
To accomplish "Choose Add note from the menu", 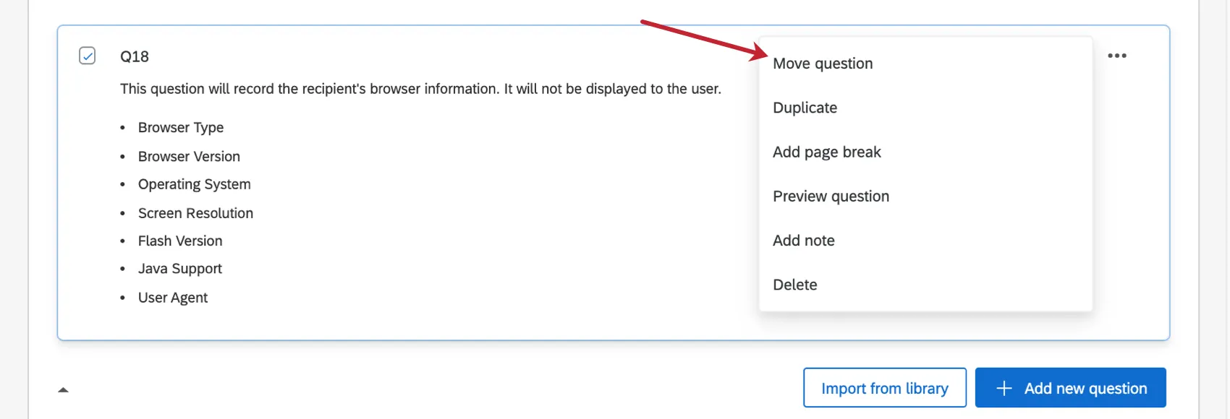I will pyautogui.click(x=803, y=241).
